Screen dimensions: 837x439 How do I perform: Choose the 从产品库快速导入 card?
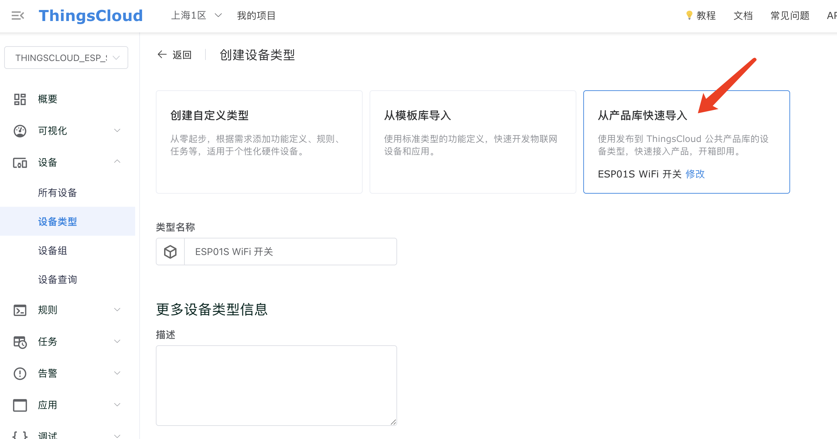pyautogui.click(x=687, y=142)
